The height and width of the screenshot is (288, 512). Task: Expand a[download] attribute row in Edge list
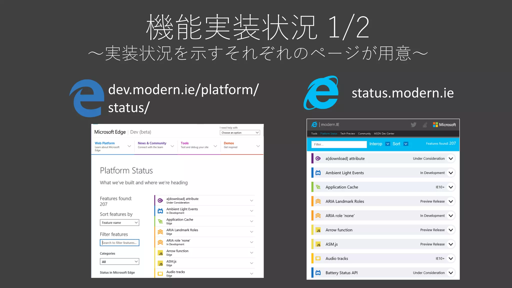pos(251,200)
